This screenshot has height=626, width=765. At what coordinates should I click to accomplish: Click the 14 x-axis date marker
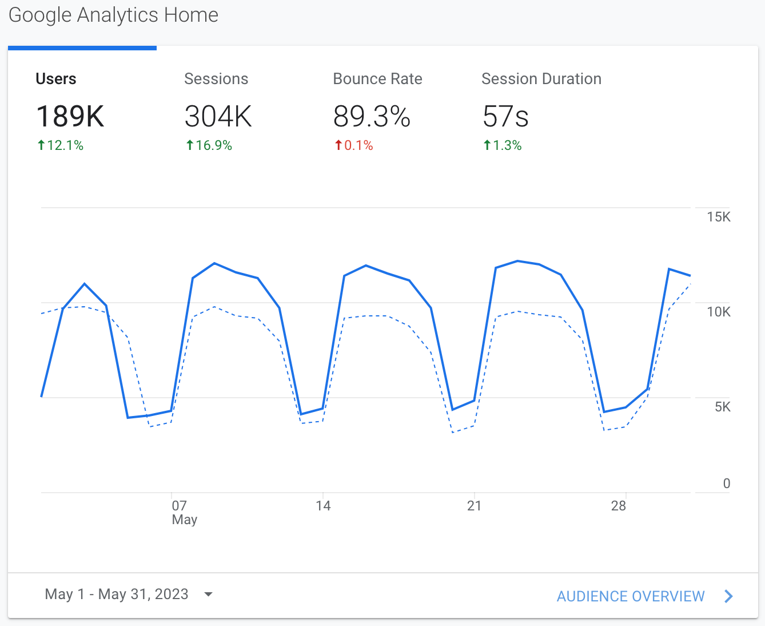(323, 506)
